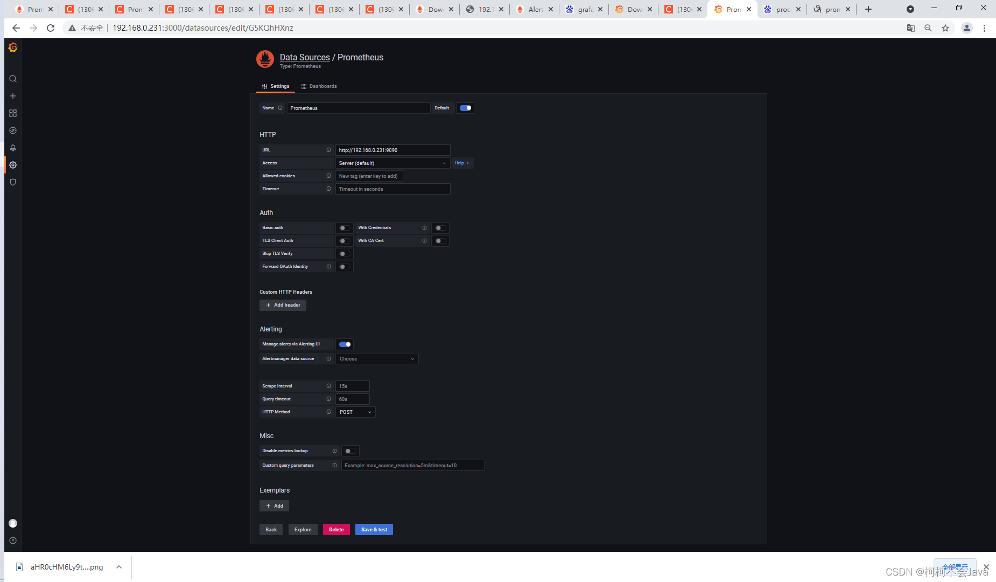The height and width of the screenshot is (582, 996).
Task: Open the Data Sources breadcrumb link
Action: (305, 57)
